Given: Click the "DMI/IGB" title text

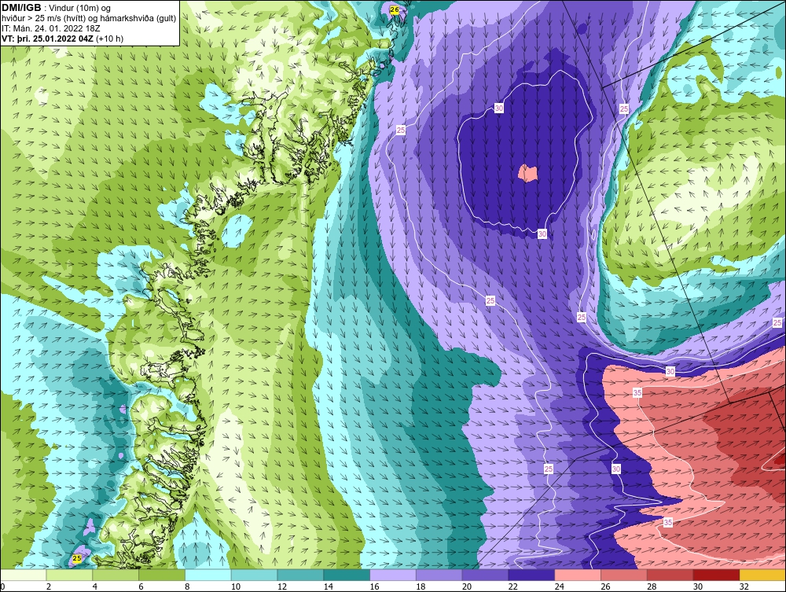Looking at the screenshot, I should [21, 8].
